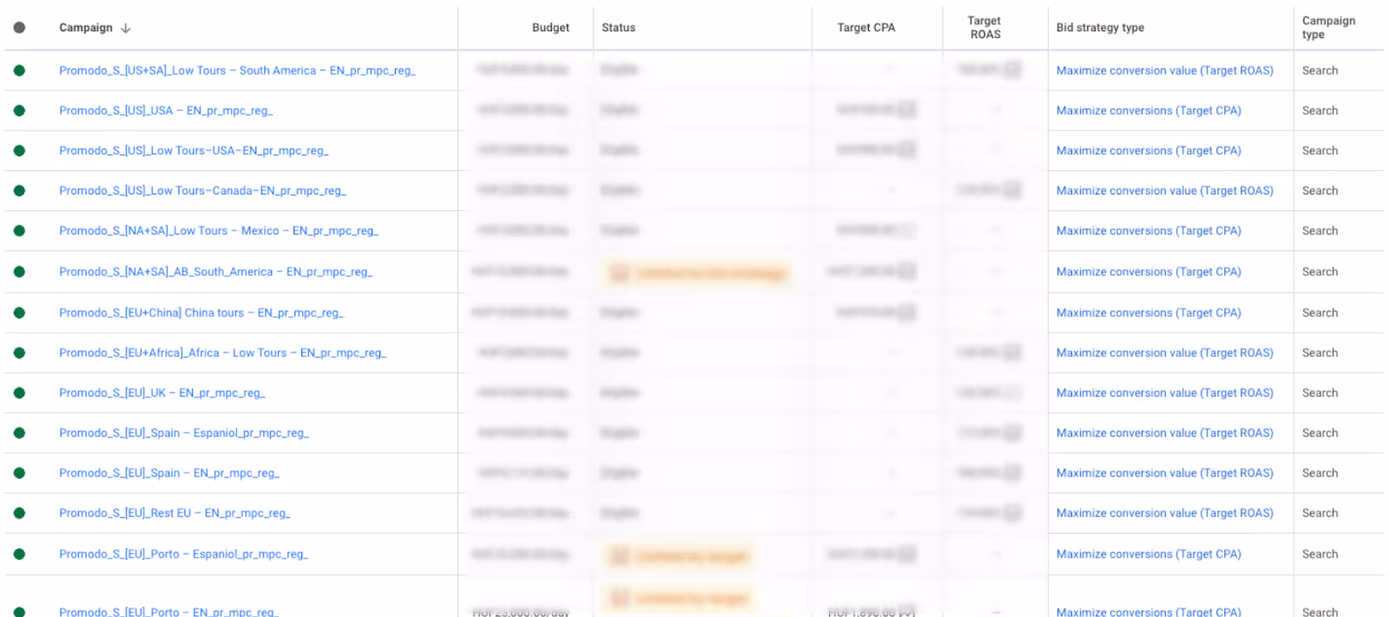1389x617 pixels.
Task: Click 'Search' campaign type in Porto Espaniol row
Action: (1320, 554)
